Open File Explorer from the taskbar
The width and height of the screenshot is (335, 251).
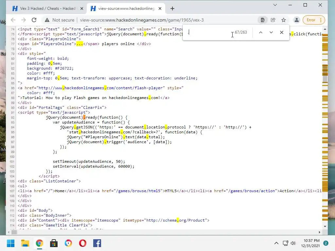pyautogui.click(x=25, y=243)
